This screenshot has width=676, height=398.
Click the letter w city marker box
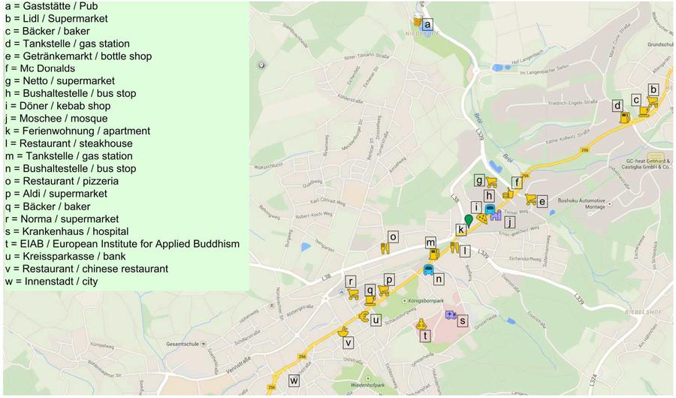coord(294,381)
